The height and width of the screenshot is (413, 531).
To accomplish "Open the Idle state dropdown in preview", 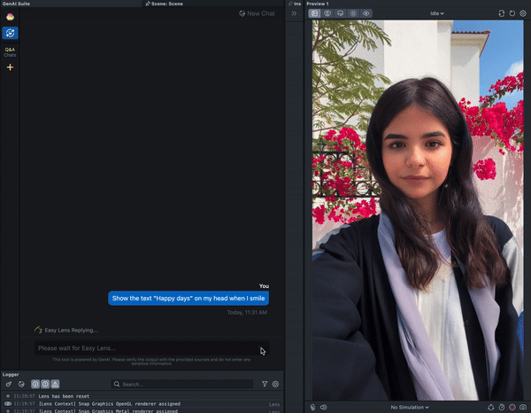I will pos(435,13).
